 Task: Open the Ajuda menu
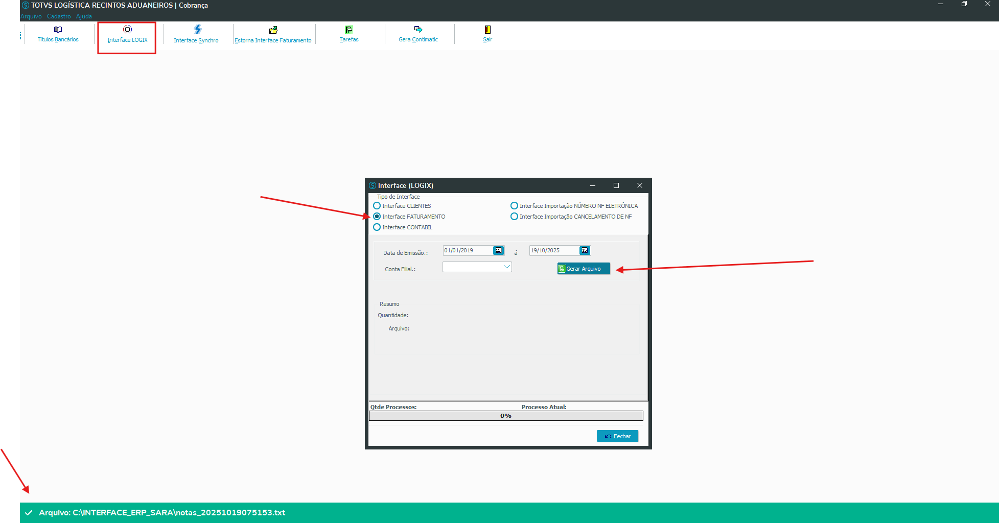[x=84, y=16]
